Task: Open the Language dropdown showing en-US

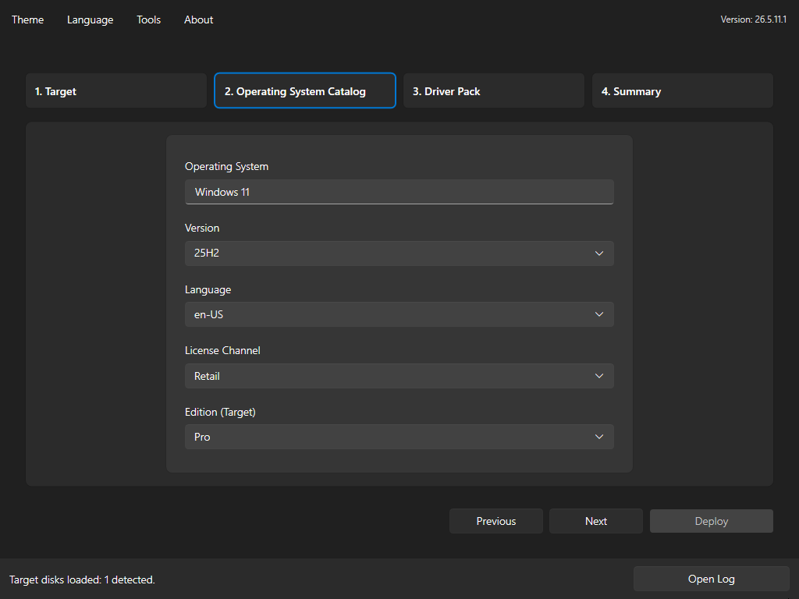Action: pos(399,314)
